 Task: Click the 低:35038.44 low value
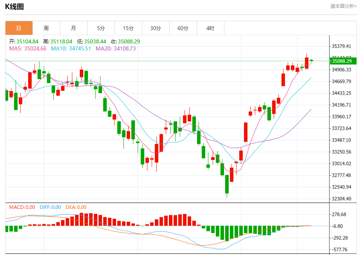click(91, 41)
